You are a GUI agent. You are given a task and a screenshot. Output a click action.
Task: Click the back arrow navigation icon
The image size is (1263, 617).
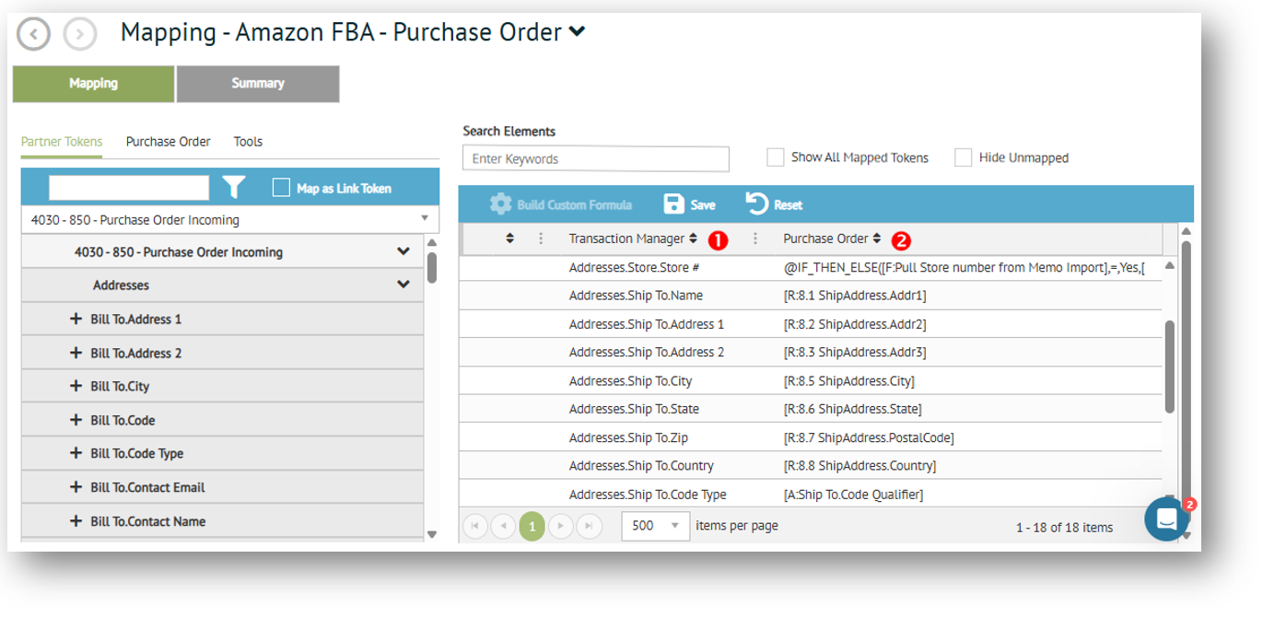pos(33,34)
